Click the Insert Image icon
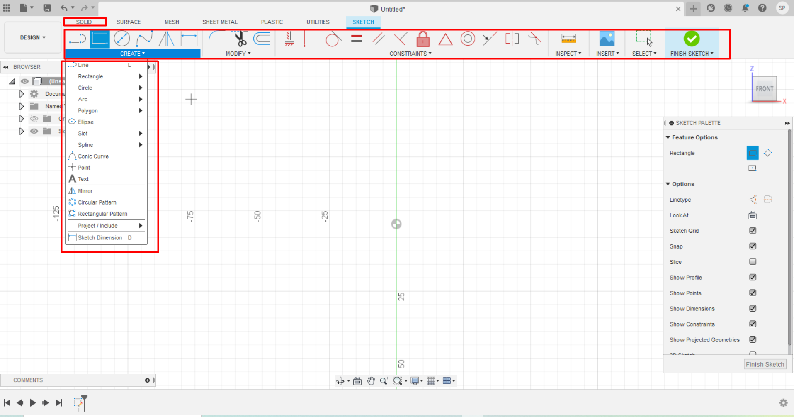794x417 pixels. (x=607, y=39)
